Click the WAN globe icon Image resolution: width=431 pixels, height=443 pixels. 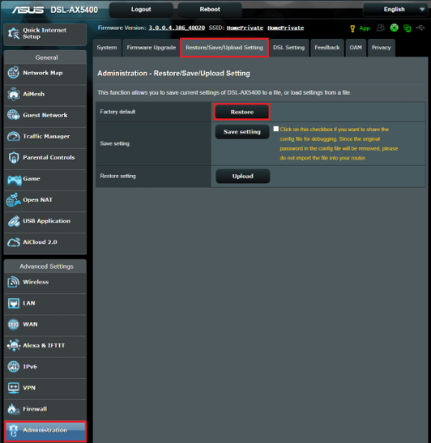click(x=13, y=324)
